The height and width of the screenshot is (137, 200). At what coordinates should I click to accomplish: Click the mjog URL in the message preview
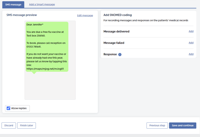pos(45,69)
